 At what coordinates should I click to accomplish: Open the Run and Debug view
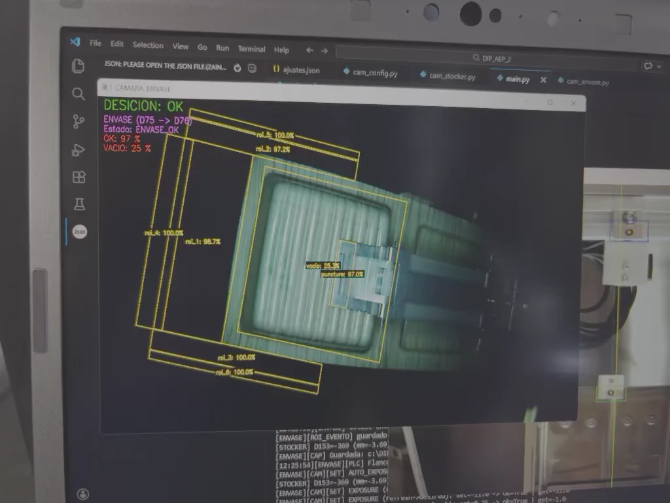coord(79,150)
